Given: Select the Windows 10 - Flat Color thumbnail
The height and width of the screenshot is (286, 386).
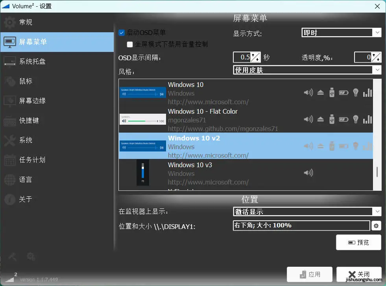Looking at the screenshot, I should click(x=143, y=119).
